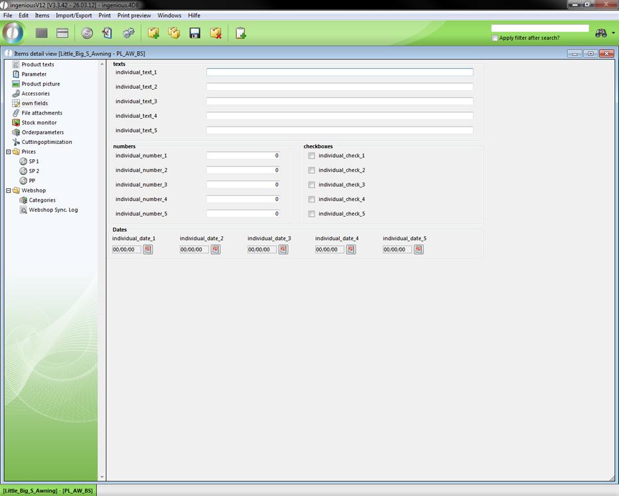Collapse the Webshop tree node

pos(9,190)
